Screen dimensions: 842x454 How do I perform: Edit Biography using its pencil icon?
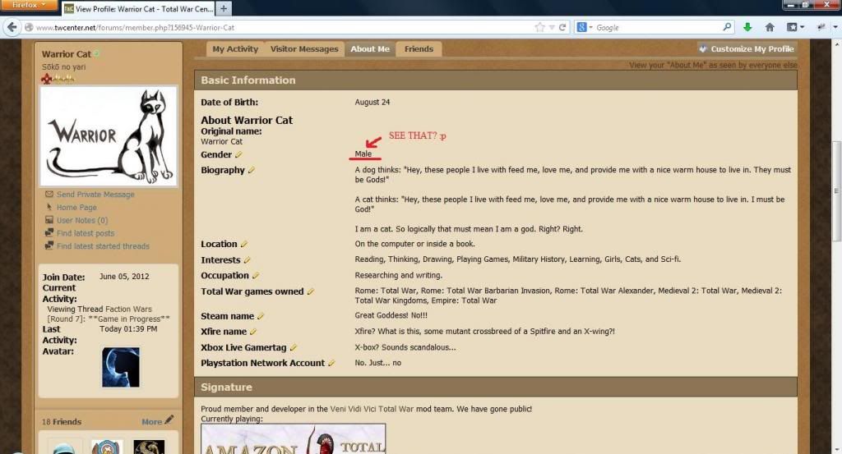pyautogui.click(x=252, y=170)
